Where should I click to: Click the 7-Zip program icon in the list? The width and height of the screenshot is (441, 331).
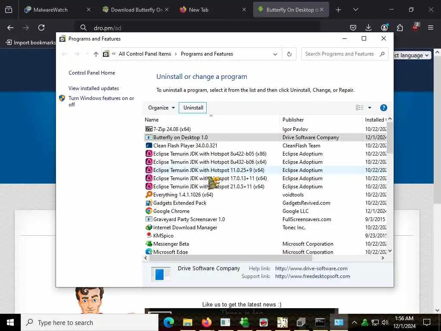[x=149, y=129]
